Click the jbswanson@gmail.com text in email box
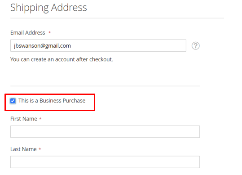242x175 pixels. coord(42,46)
